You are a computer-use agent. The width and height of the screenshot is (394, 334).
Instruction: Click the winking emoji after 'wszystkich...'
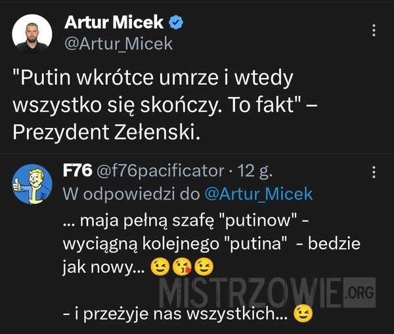303,314
